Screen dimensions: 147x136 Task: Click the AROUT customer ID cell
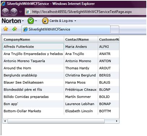point(109,68)
